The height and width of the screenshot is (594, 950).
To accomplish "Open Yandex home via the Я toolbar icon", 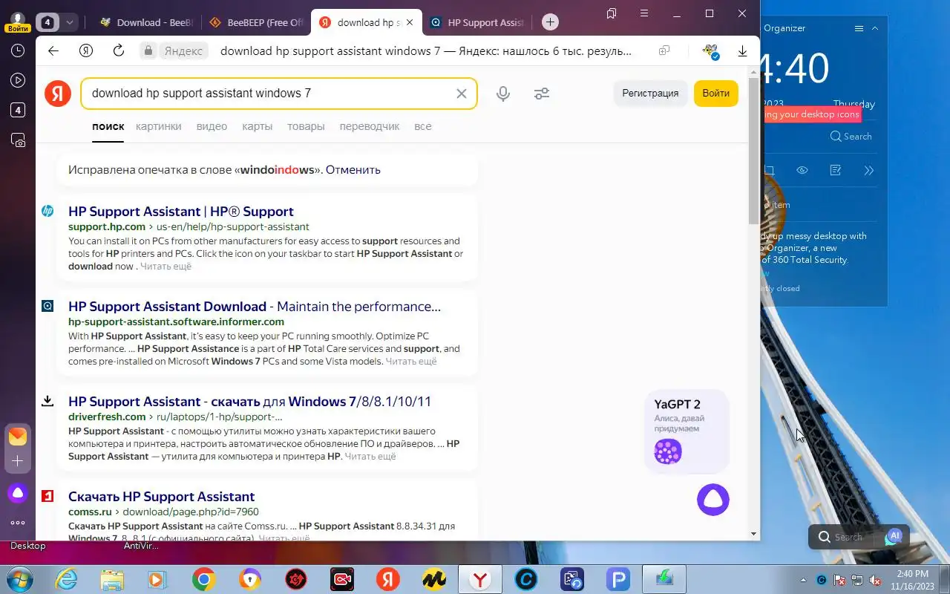I will coord(86,50).
